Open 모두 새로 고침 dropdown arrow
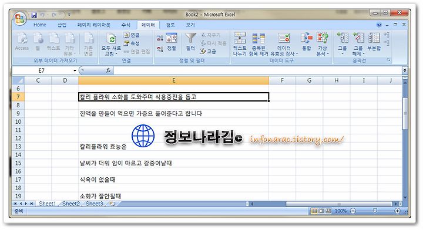 point(116,54)
